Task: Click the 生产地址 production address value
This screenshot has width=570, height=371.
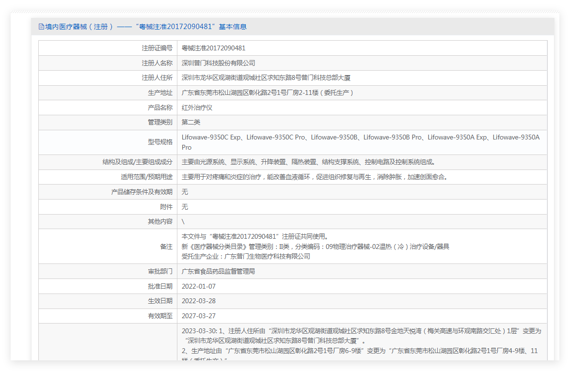Action: point(268,93)
